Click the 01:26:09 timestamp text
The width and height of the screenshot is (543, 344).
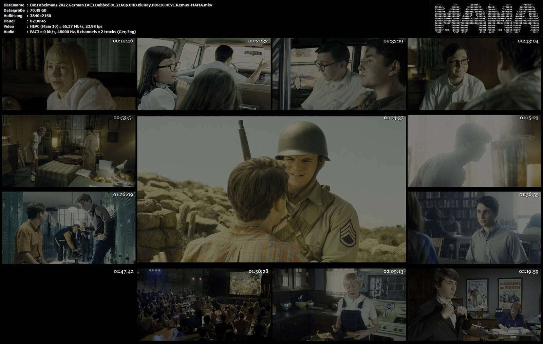(123, 195)
